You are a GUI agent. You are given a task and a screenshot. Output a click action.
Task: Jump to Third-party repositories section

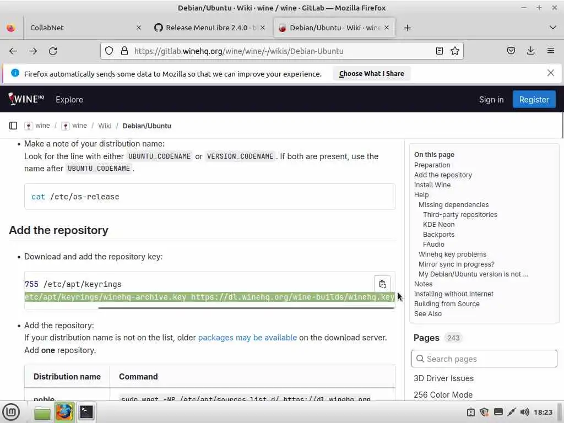460,215
